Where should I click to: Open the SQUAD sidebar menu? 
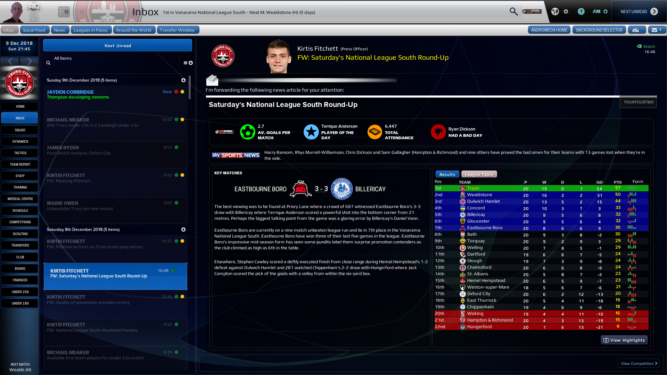click(20, 130)
